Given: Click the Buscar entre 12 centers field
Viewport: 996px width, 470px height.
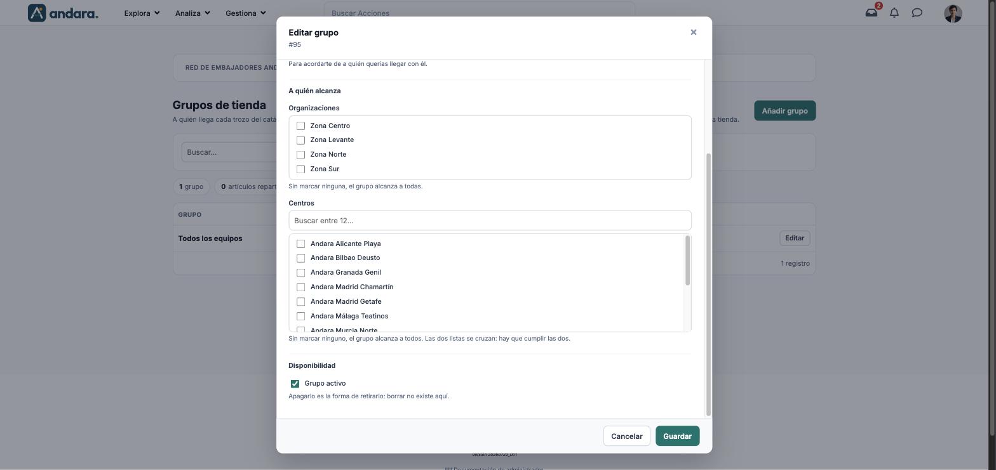Looking at the screenshot, I should pyautogui.click(x=490, y=221).
